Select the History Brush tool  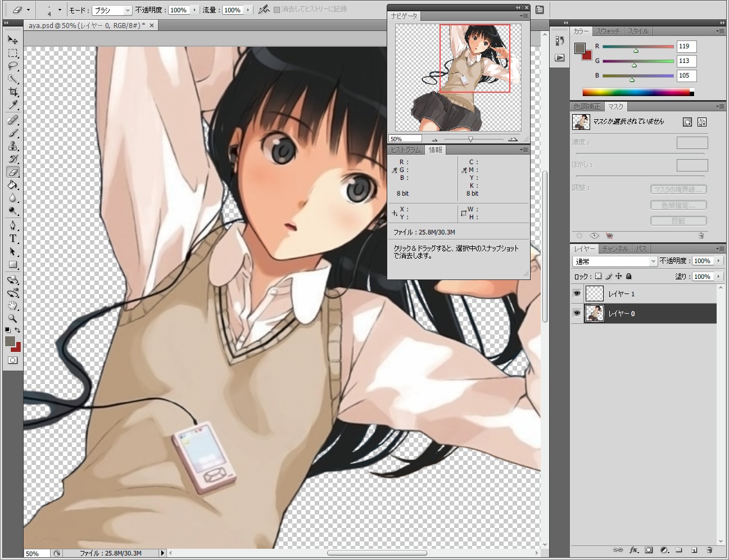point(13,159)
